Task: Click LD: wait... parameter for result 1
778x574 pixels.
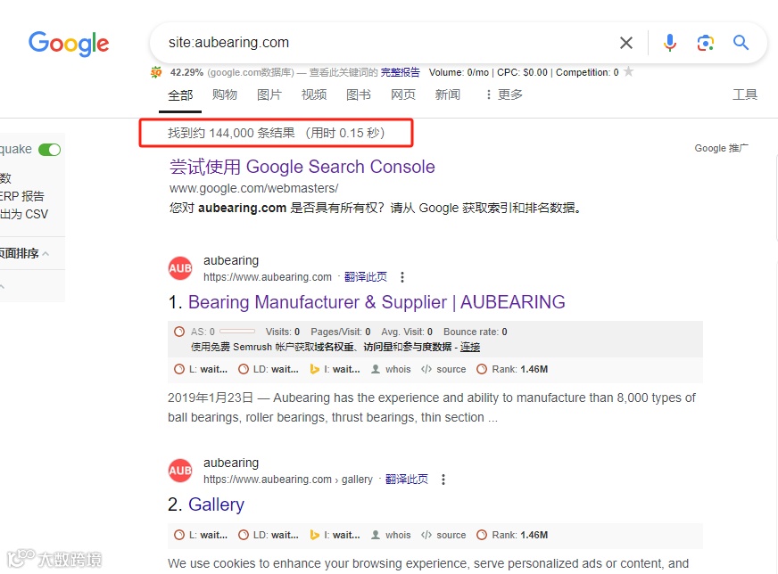Action: pyautogui.click(x=269, y=369)
